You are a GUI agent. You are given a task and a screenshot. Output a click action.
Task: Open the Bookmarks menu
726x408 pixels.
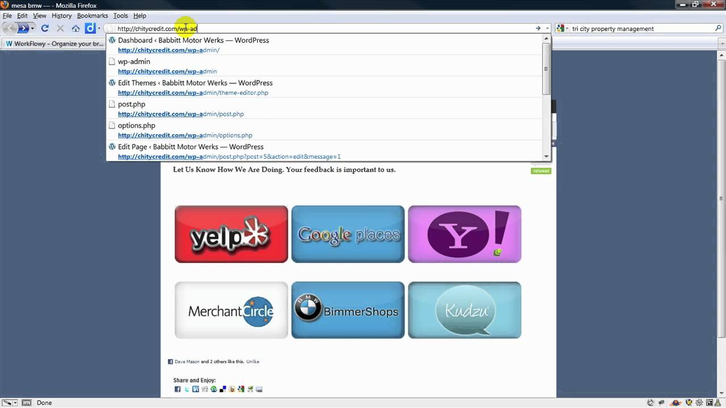coord(92,16)
